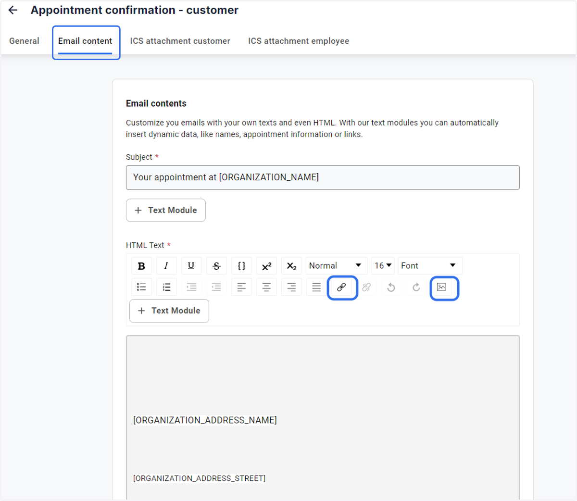This screenshot has width=577, height=501.
Task: Insert a hyperlink
Action: point(341,287)
